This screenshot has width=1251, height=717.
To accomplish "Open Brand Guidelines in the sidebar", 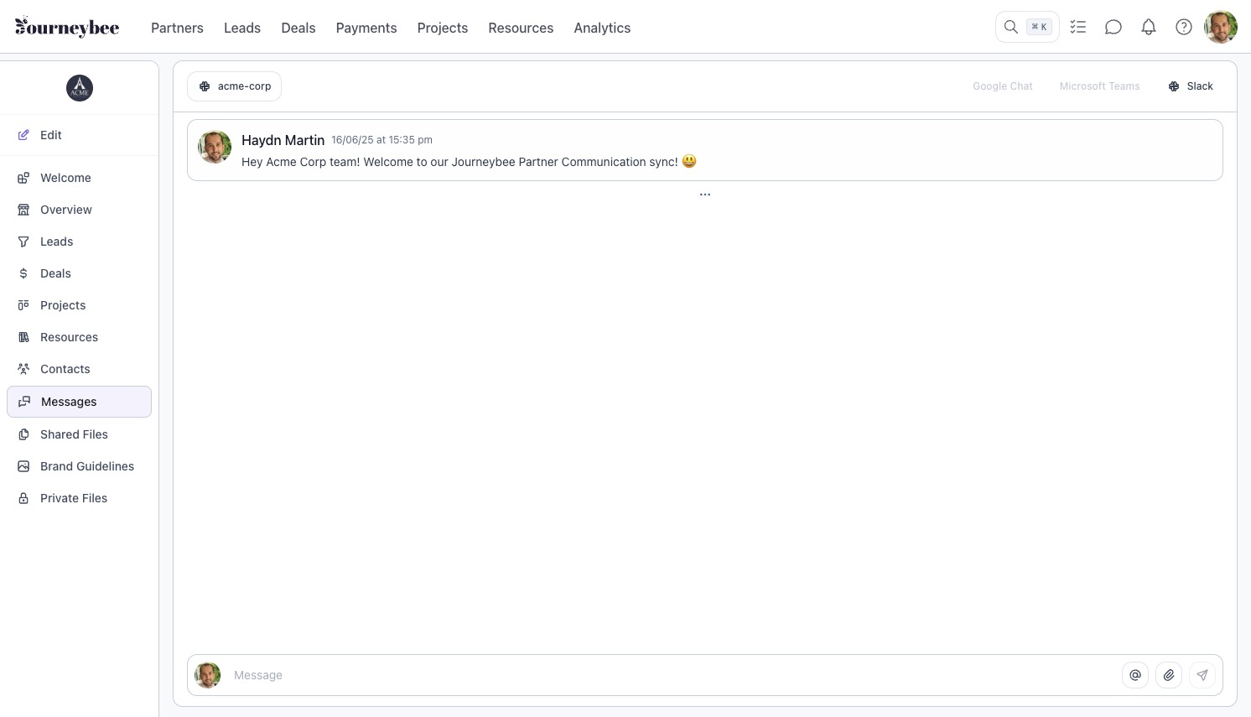I will click(x=79, y=466).
